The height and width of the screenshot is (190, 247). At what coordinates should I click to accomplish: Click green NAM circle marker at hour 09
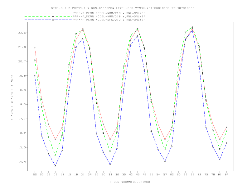55,155
